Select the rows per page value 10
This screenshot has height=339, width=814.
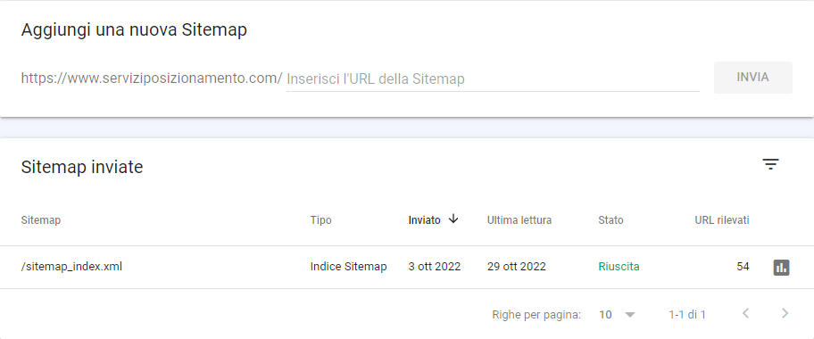point(605,314)
